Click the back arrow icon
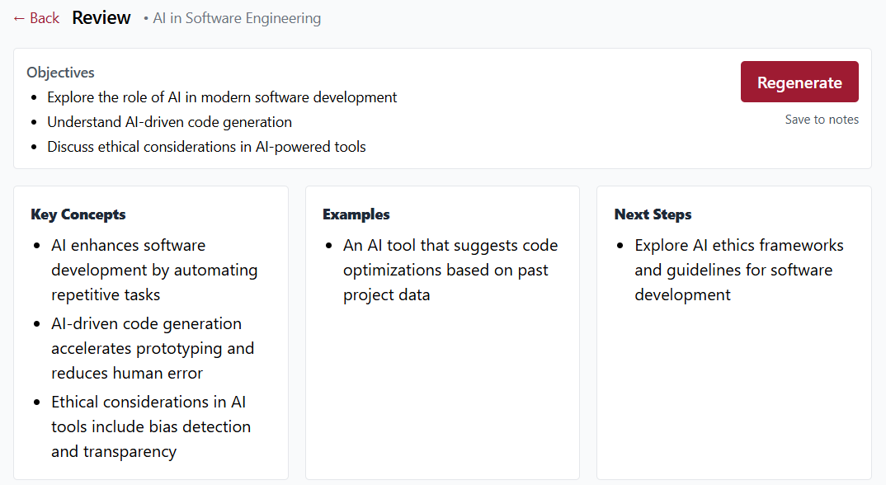 click(x=18, y=17)
